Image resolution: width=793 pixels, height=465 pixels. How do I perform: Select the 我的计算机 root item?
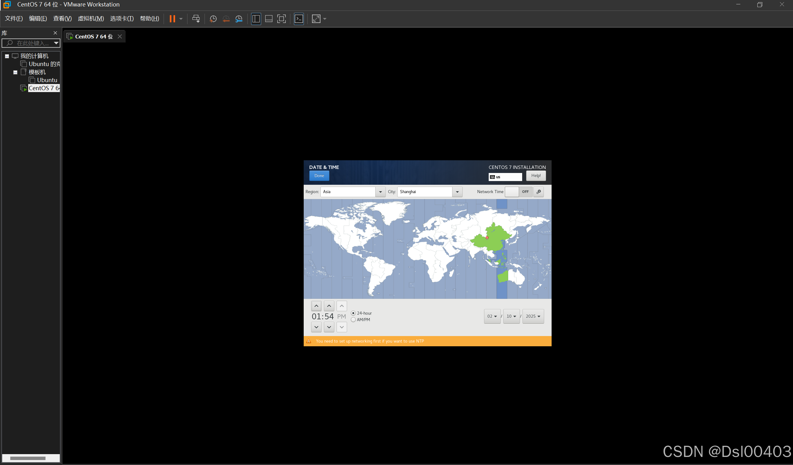[34, 56]
